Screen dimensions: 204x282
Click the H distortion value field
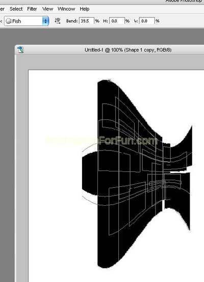click(x=117, y=21)
